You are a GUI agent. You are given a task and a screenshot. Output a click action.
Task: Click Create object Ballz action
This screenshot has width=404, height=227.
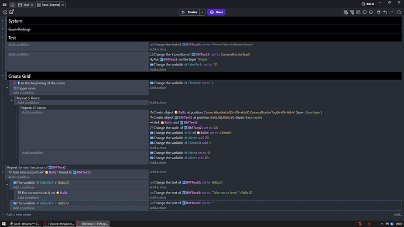tap(236, 112)
